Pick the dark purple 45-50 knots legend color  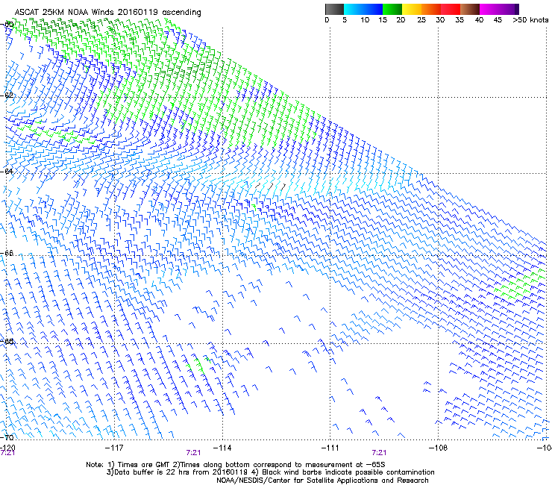click(x=509, y=9)
